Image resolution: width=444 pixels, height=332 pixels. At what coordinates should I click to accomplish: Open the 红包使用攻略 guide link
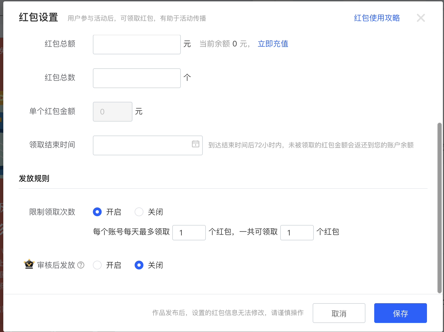pyautogui.click(x=377, y=18)
